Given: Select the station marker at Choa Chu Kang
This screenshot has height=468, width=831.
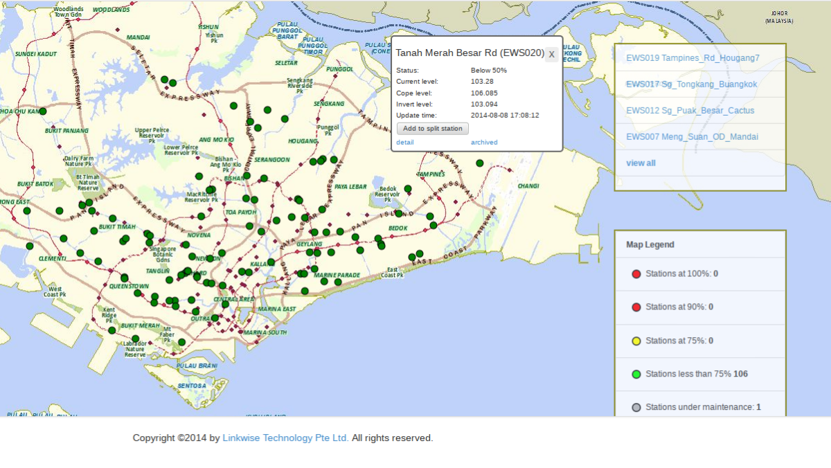Looking at the screenshot, I should point(43,111).
